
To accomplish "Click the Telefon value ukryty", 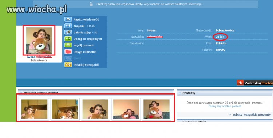I will pyautogui.click(x=221, y=50).
